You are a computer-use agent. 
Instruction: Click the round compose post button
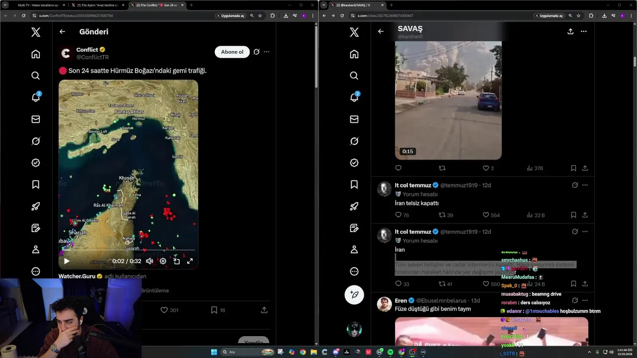pos(354,295)
